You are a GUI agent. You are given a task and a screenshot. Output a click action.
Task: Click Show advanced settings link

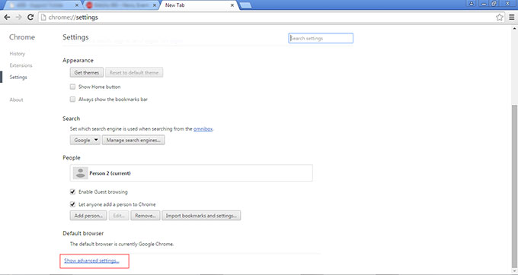click(91, 261)
